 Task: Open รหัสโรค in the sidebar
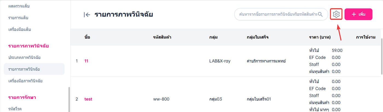[15, 109]
